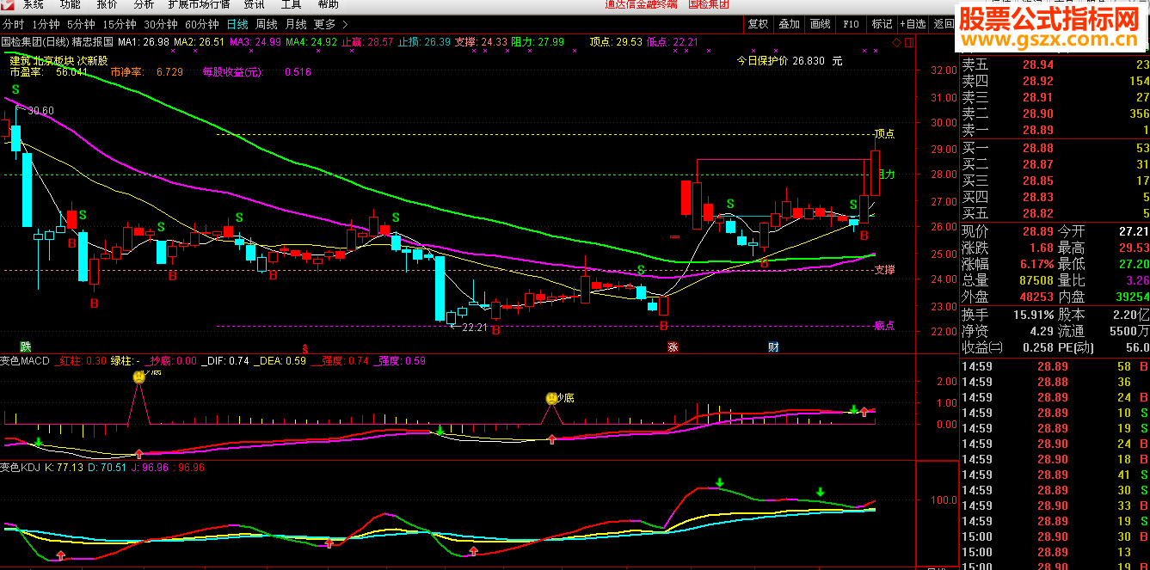The height and width of the screenshot is (570, 1150).
Task: Open the 帮助 menu
Action: click(x=329, y=4)
